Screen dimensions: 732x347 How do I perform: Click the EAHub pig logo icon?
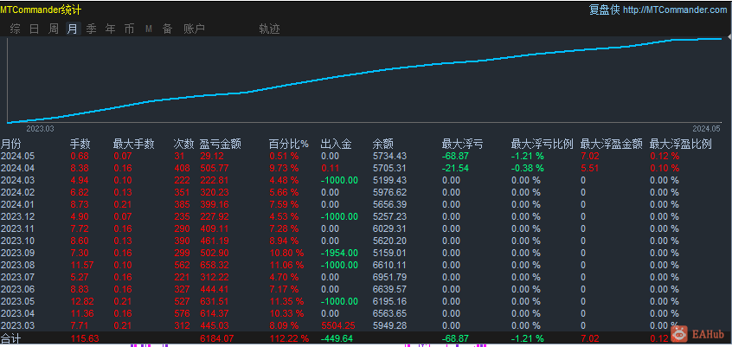(x=679, y=333)
